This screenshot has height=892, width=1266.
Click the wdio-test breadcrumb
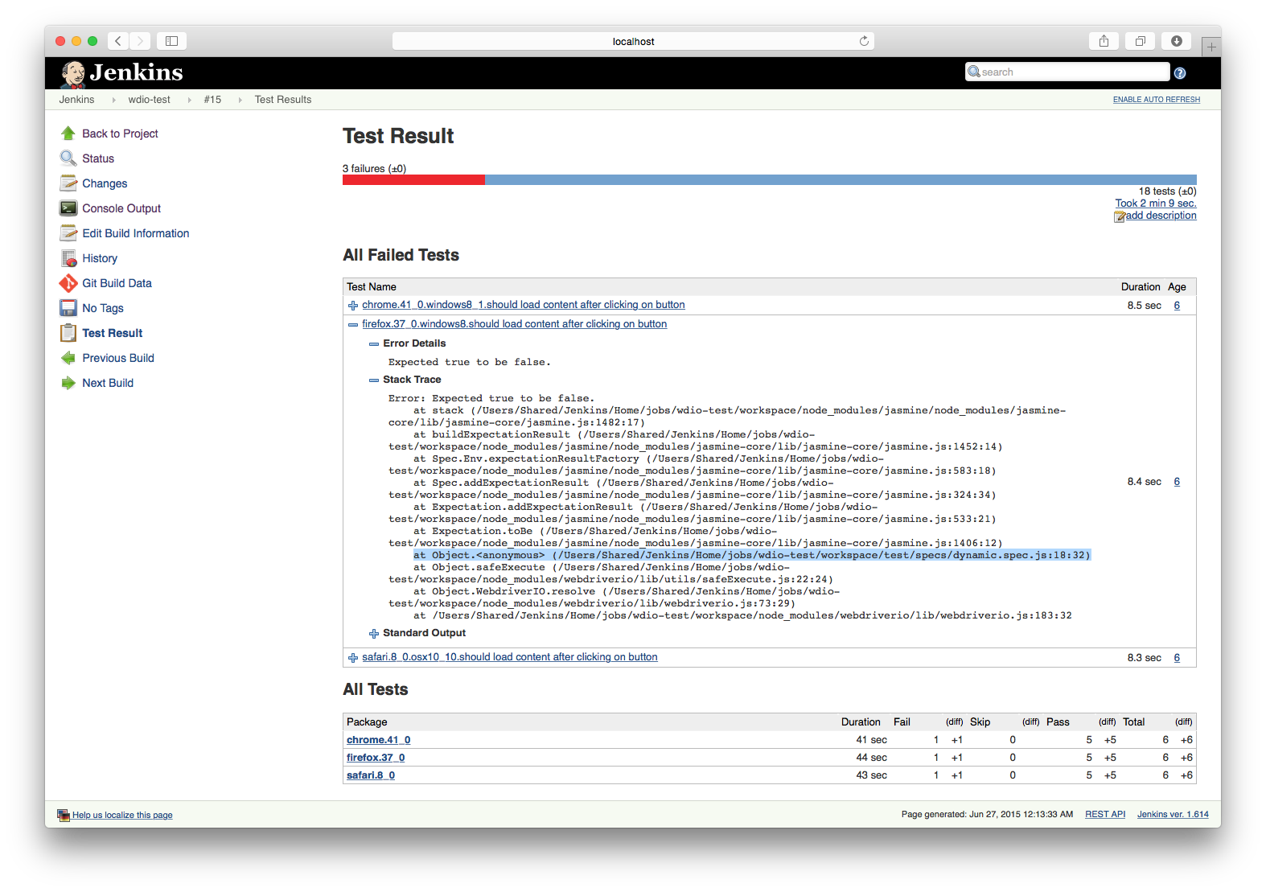click(x=149, y=100)
